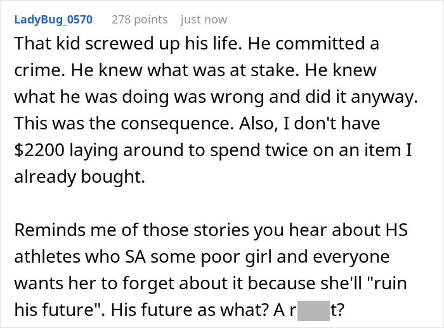Click the '$2200' amount in comment

(39, 150)
